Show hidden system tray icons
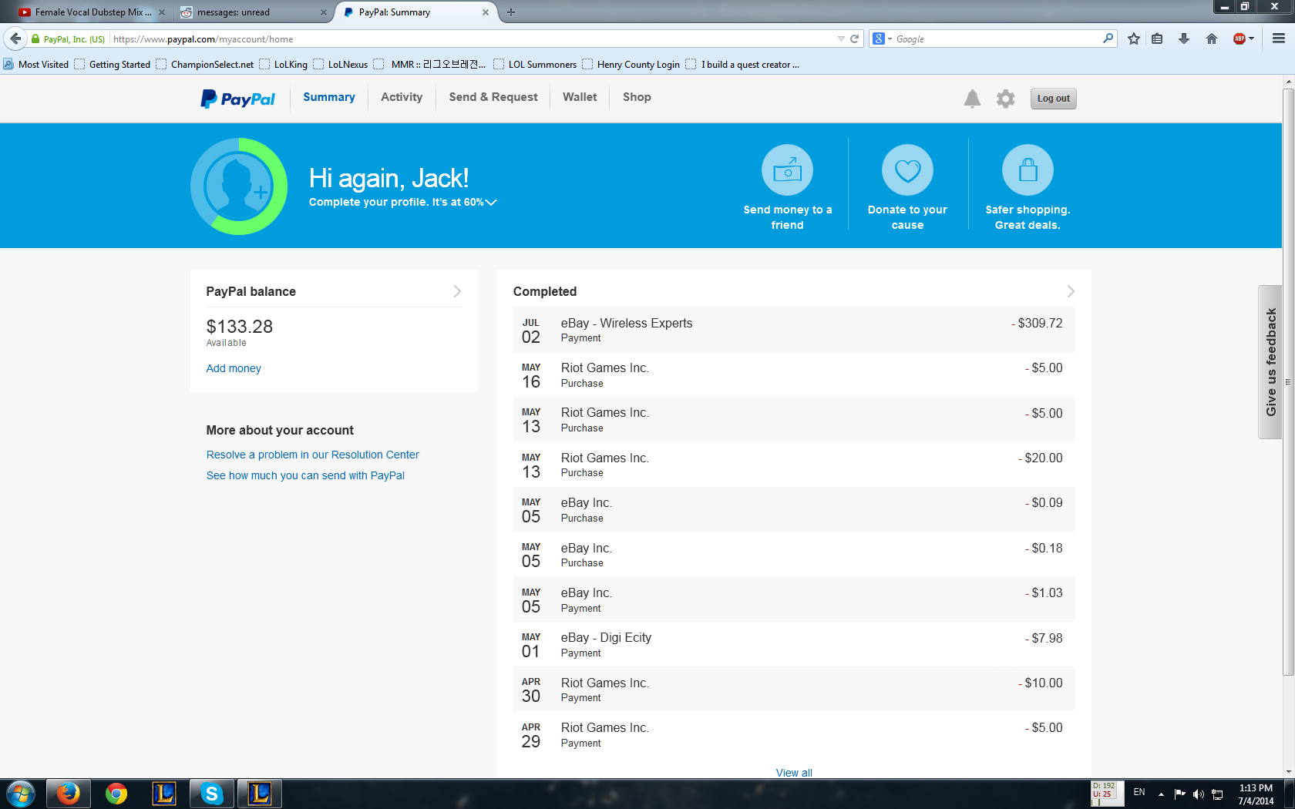This screenshot has height=809, width=1295. tap(1161, 794)
